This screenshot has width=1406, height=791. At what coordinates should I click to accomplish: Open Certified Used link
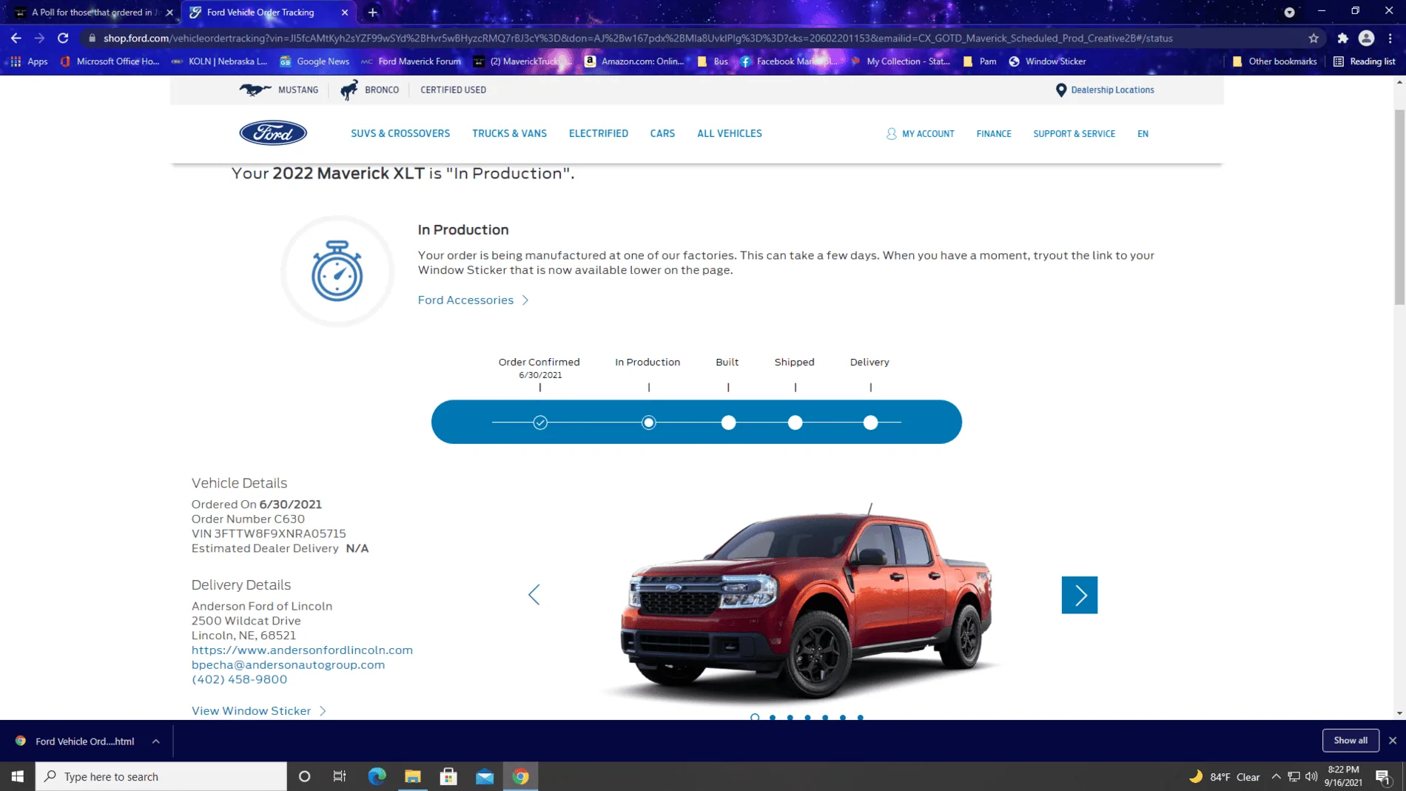click(453, 90)
